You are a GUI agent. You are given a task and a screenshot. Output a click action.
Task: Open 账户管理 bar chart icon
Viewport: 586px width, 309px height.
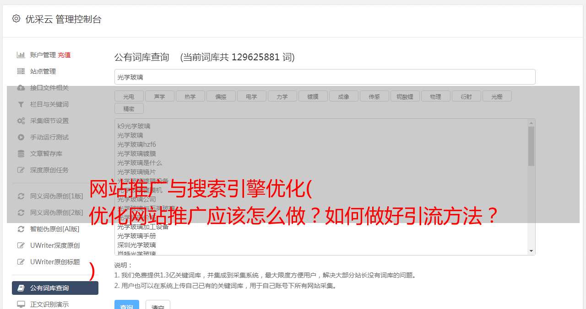point(21,55)
